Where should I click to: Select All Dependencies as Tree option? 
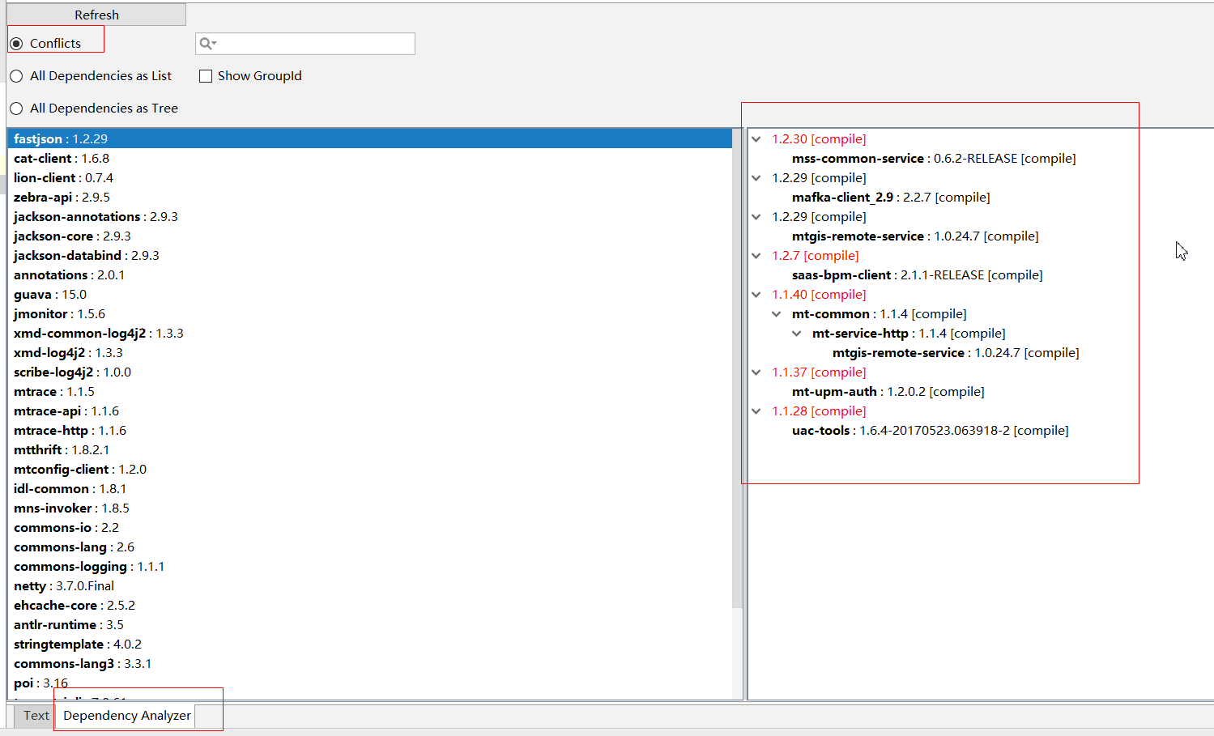click(x=16, y=108)
